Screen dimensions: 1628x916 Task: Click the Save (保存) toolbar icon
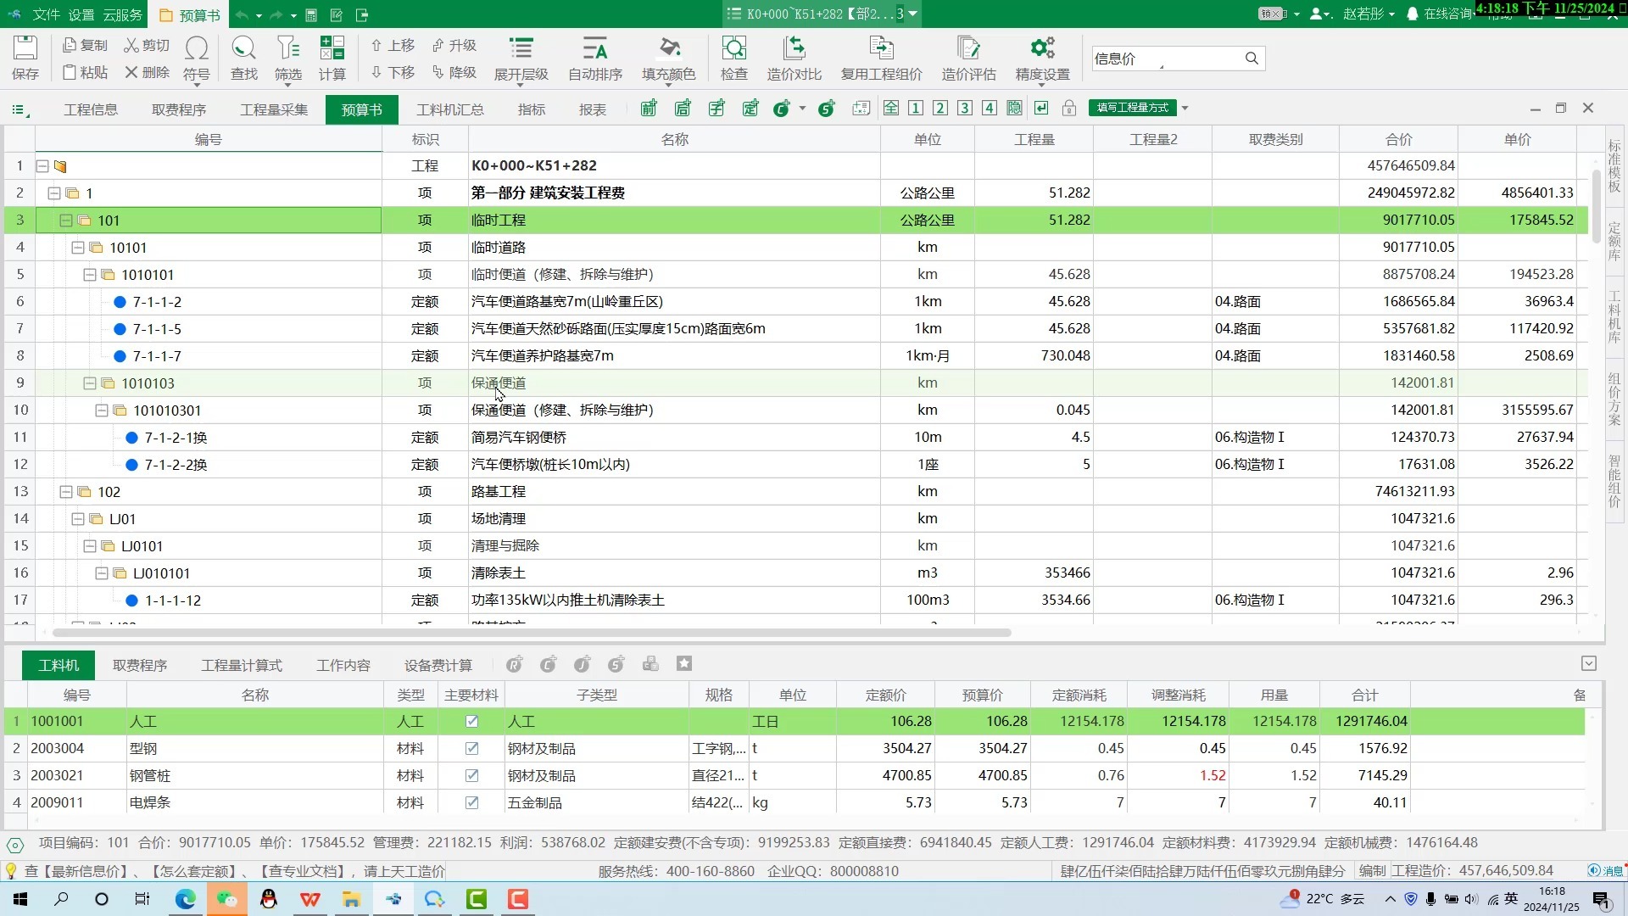pos(25,58)
